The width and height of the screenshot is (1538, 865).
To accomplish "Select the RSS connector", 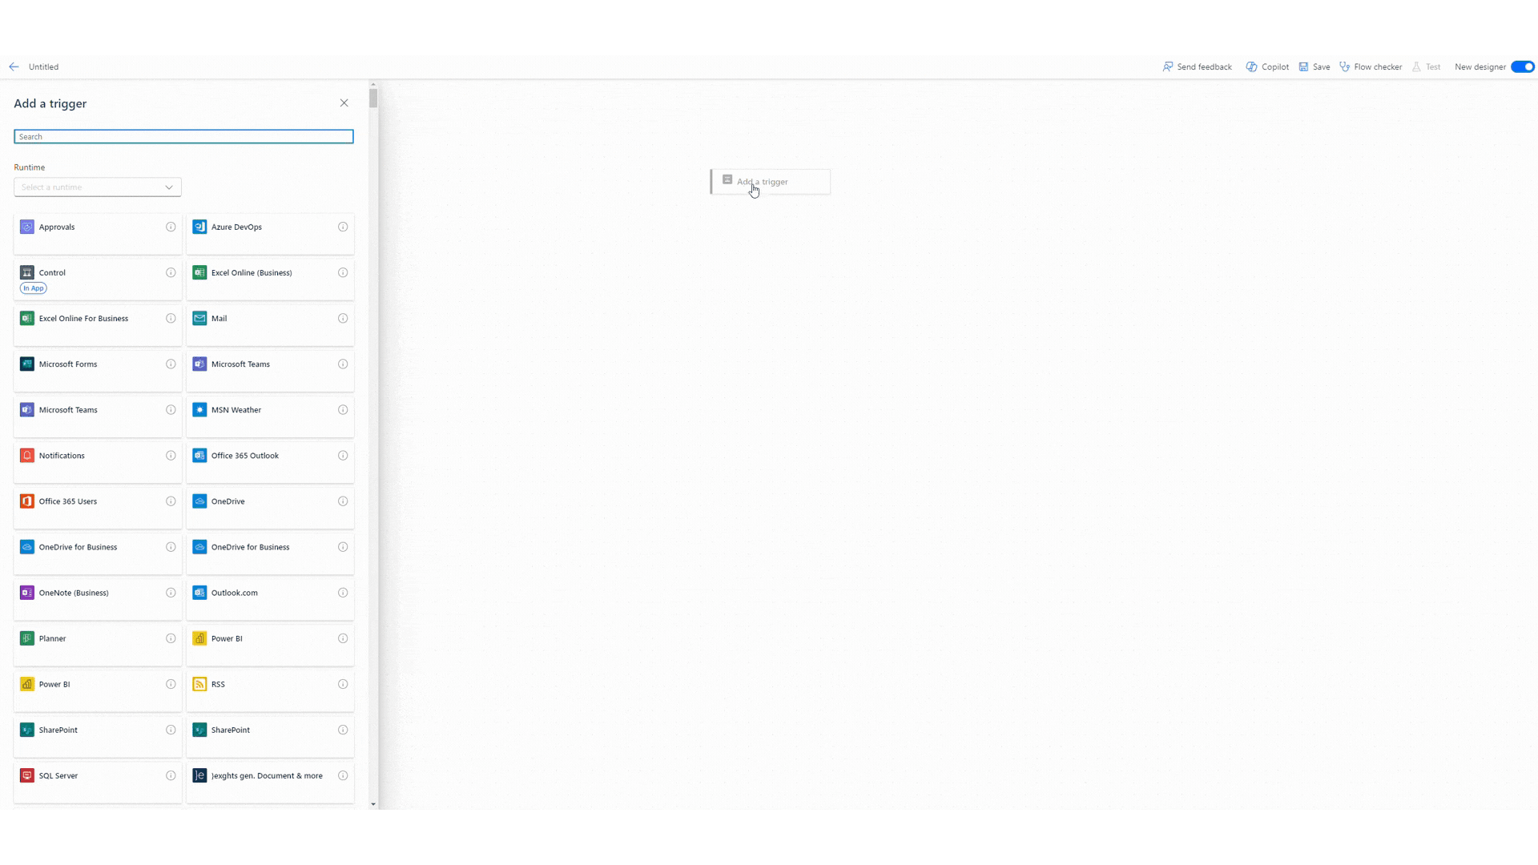I will tap(270, 690).
